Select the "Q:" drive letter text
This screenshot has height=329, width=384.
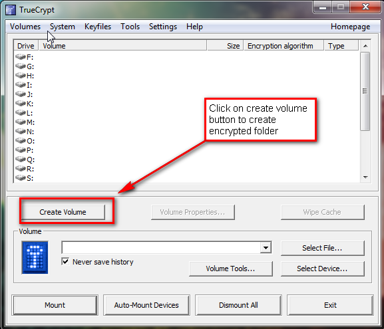[x=31, y=160]
